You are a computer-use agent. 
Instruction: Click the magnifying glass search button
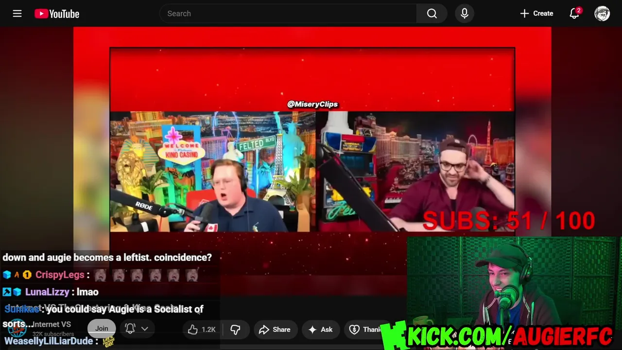click(432, 14)
